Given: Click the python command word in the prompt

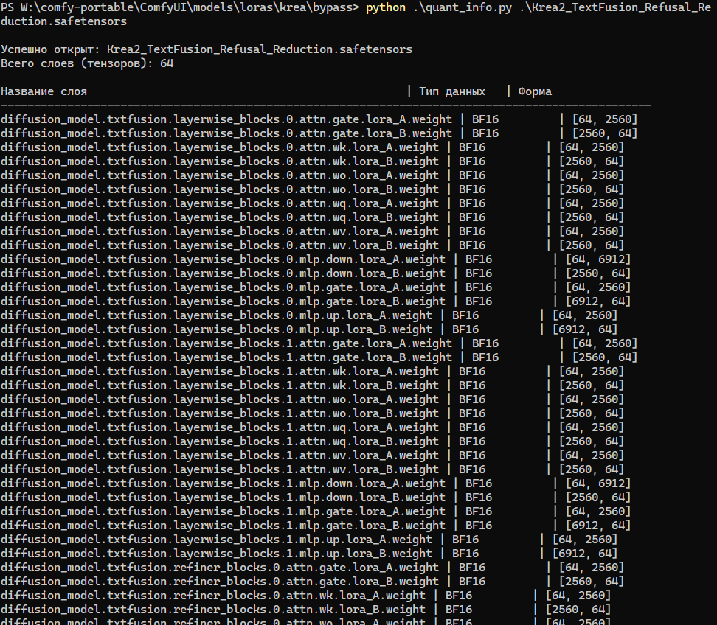Looking at the screenshot, I should (x=386, y=8).
